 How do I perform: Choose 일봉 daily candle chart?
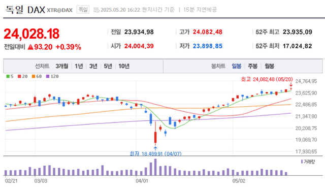[x=237, y=66]
